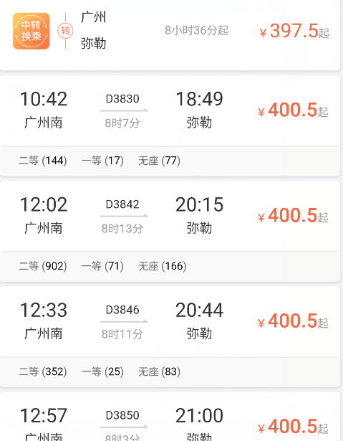
Task: Choose 一等 (17) seats on D3830
Action: tap(102, 161)
